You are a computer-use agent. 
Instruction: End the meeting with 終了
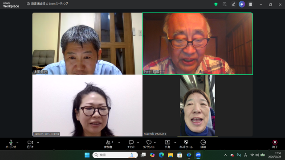[x=275, y=144]
